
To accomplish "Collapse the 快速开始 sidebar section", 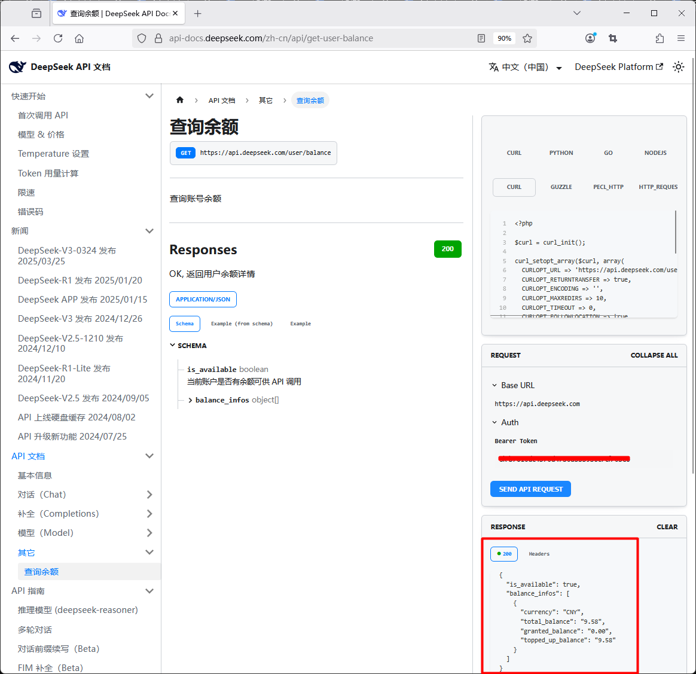I will (x=149, y=96).
